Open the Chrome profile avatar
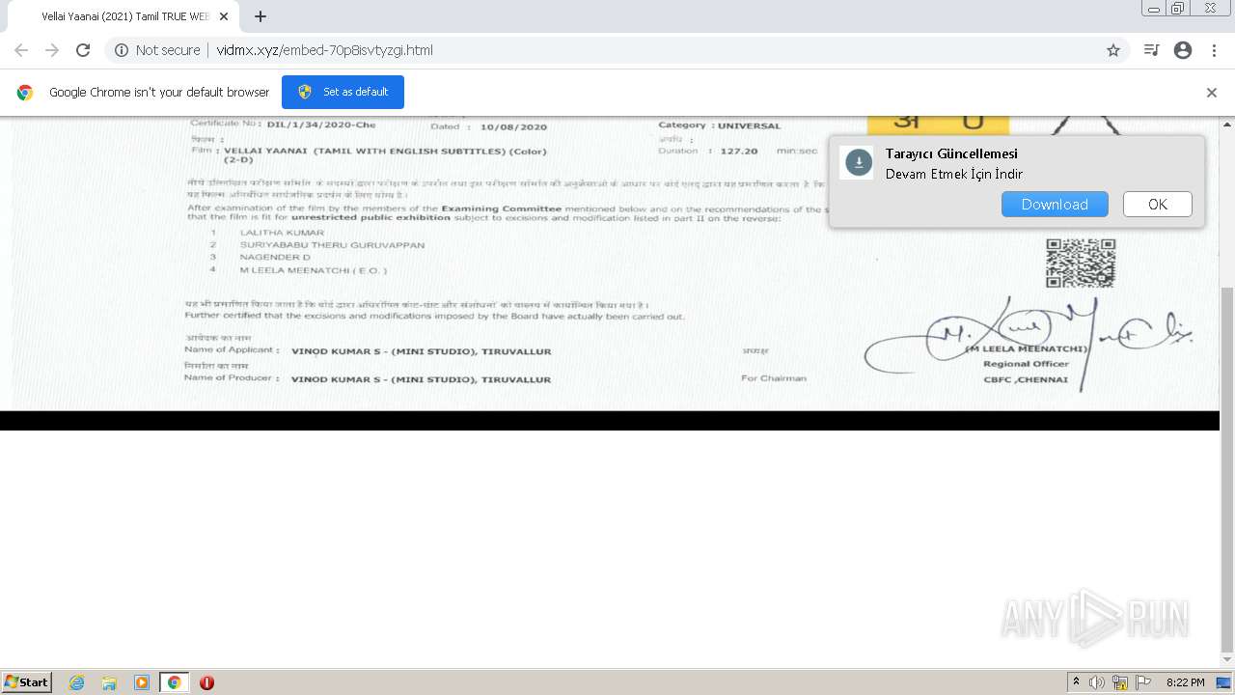This screenshot has width=1235, height=695. 1183,50
